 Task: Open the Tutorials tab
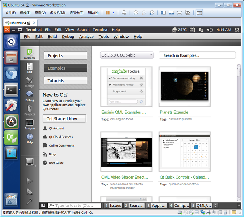coord(66,80)
